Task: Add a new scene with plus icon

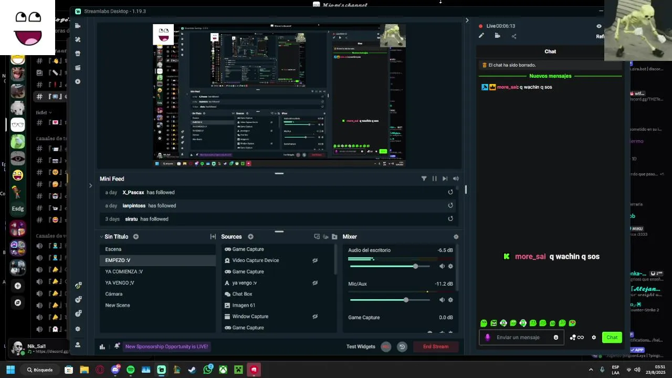Action: pos(136,237)
